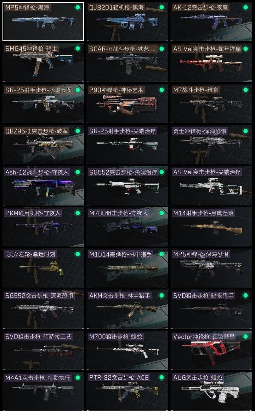Image resolution: width=255 pixels, height=411 pixels.
Task: Click green dot on SVD狙击步枪-暗夜猎手
Action: click(245, 295)
